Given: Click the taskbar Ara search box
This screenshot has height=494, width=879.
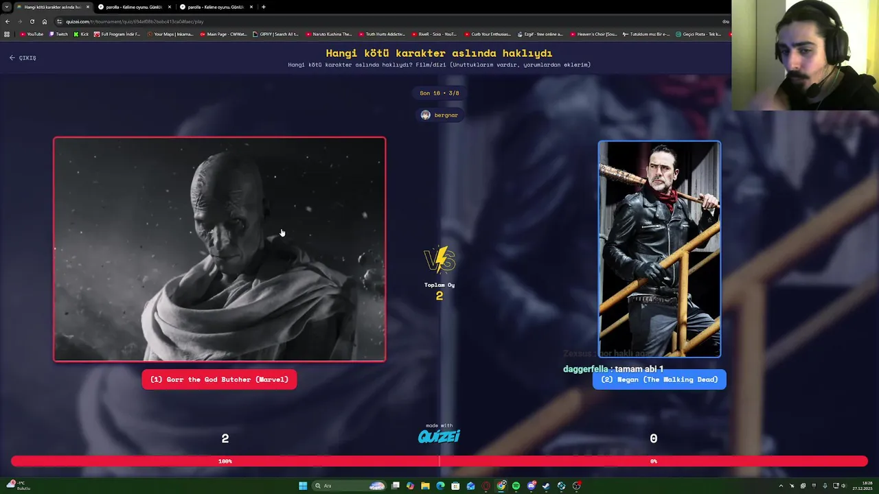Looking at the screenshot, I should pos(349,486).
